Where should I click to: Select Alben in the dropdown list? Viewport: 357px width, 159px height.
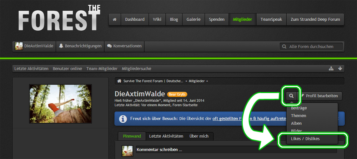296,123
